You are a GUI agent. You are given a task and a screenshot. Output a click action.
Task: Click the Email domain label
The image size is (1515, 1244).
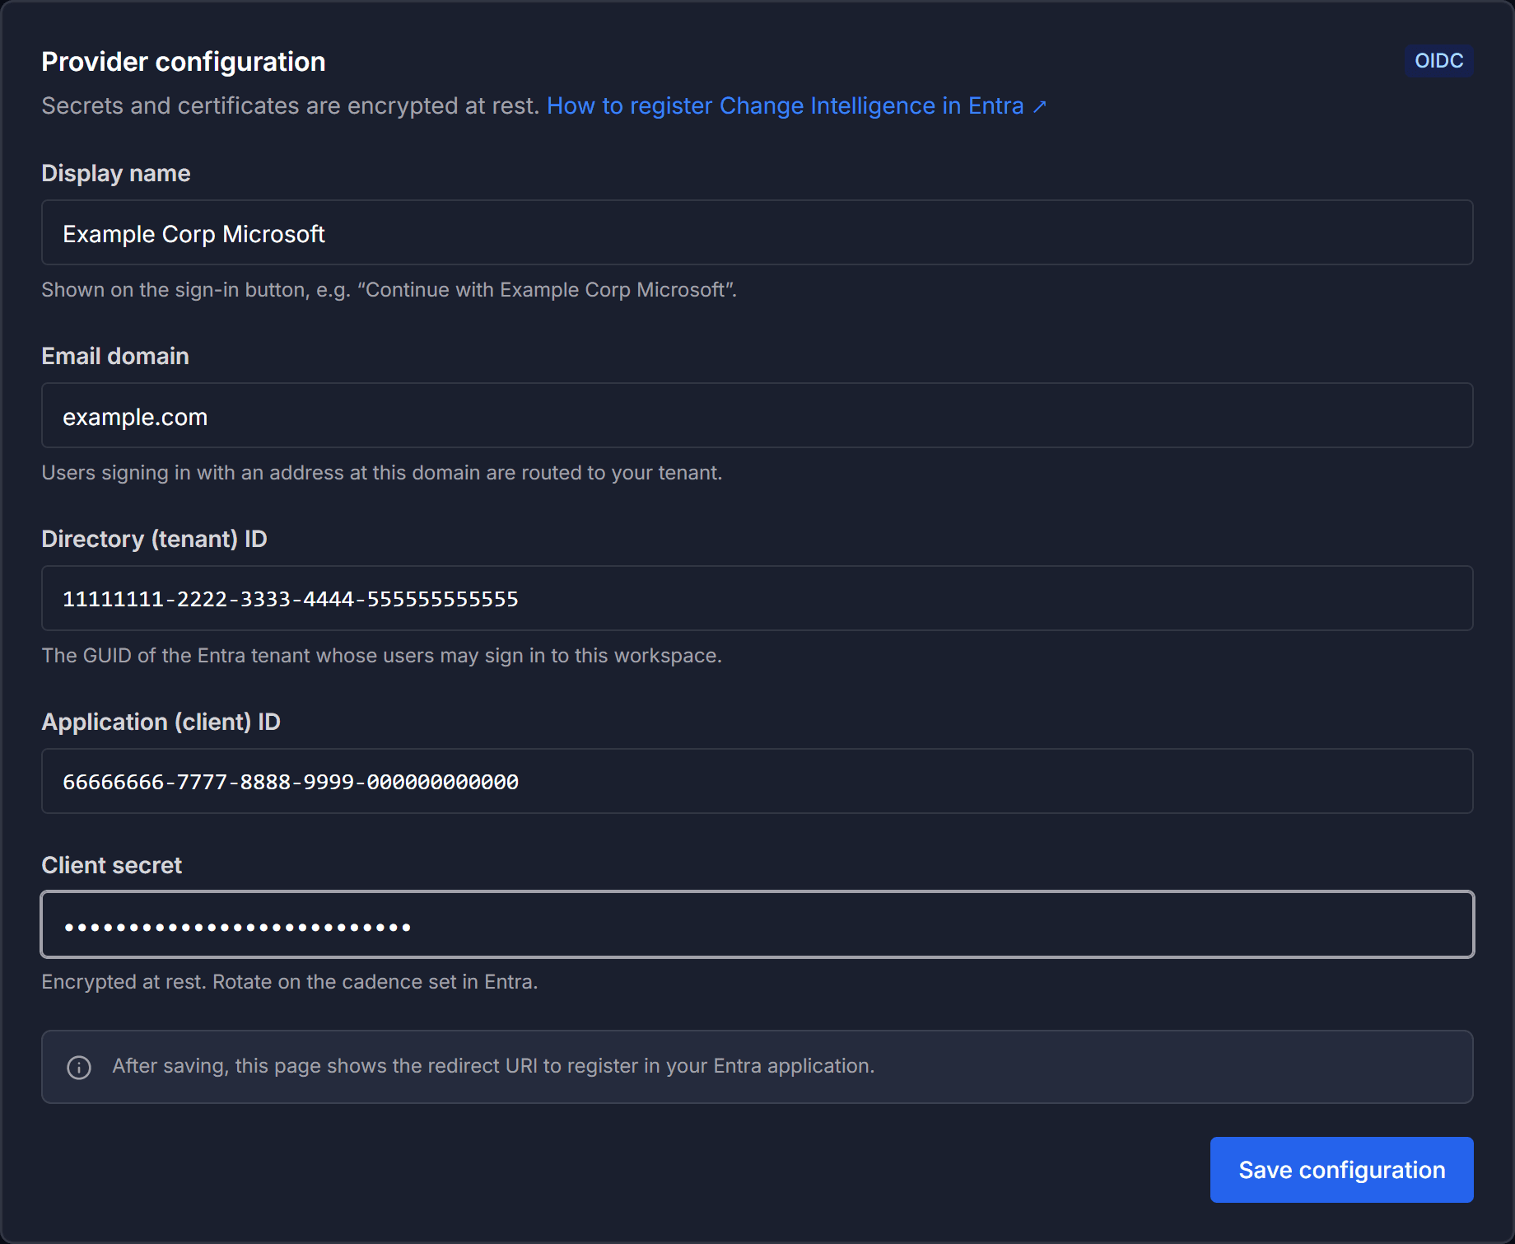pos(115,356)
